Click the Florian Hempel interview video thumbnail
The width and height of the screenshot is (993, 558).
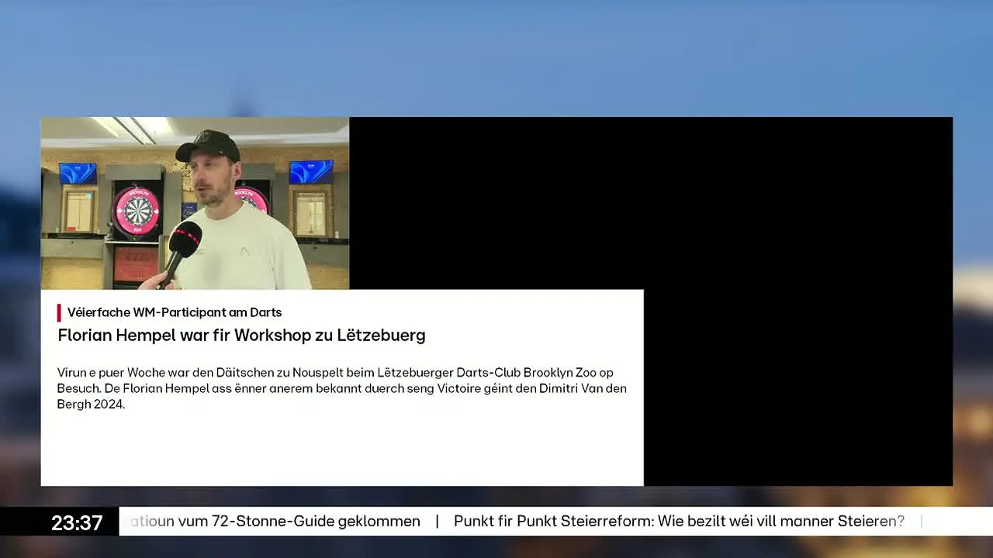(195, 203)
